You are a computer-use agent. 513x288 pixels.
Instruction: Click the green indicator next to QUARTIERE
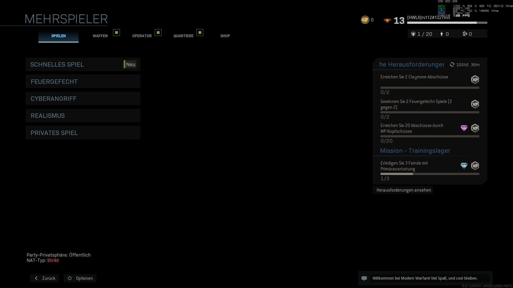[x=200, y=32]
